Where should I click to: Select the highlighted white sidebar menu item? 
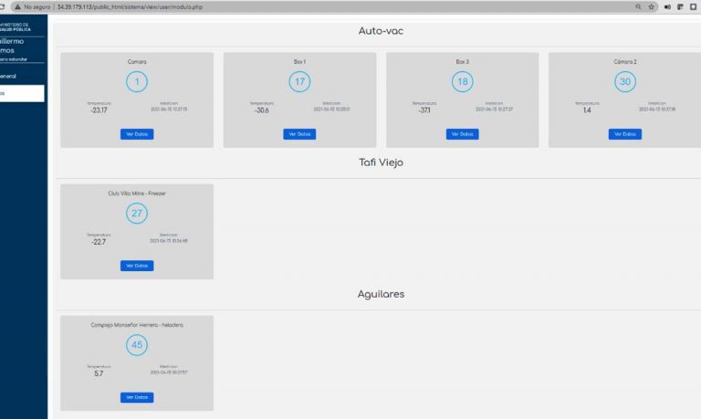pyautogui.click(x=21, y=93)
